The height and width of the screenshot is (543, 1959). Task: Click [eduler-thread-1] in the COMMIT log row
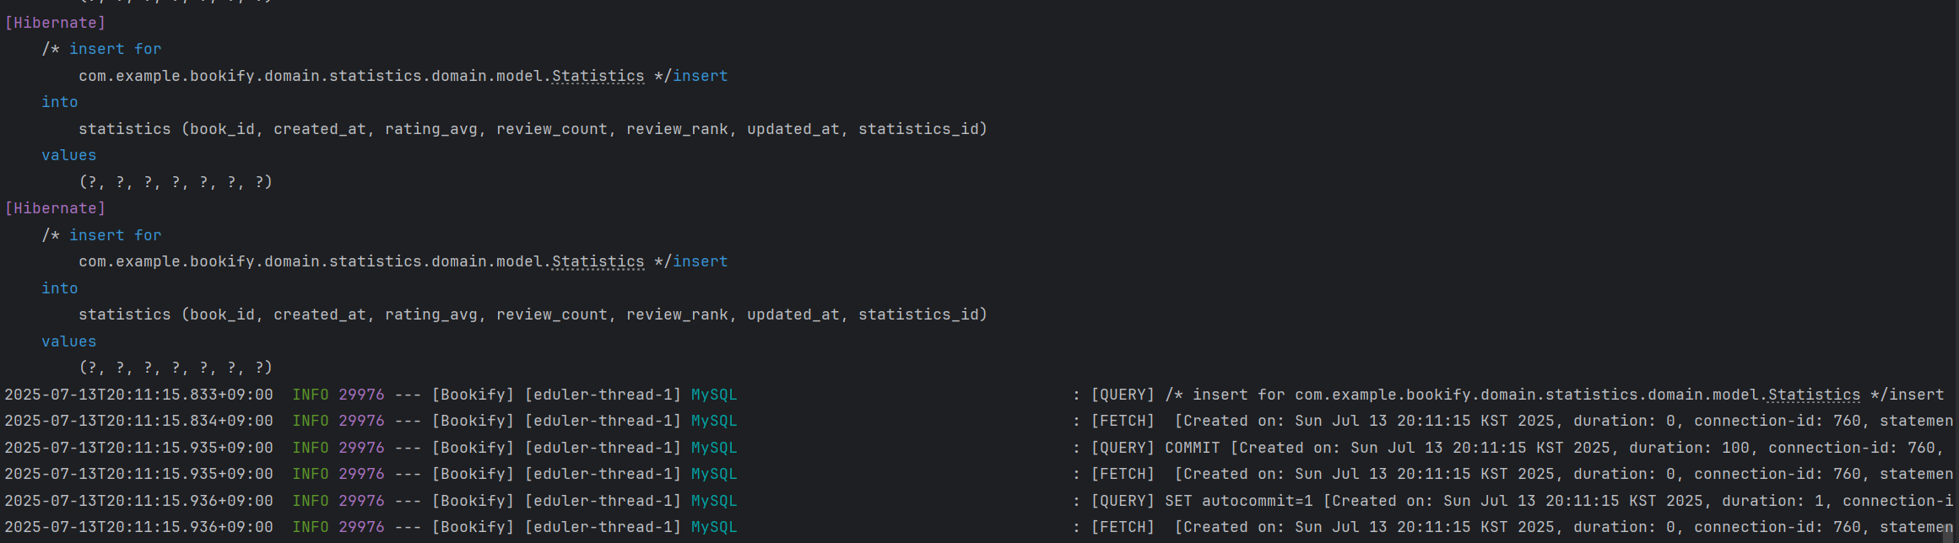(x=603, y=448)
